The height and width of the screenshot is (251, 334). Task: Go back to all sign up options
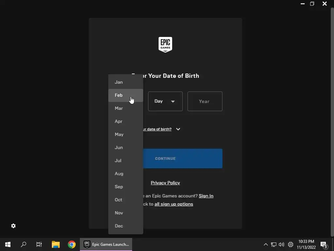point(174,204)
